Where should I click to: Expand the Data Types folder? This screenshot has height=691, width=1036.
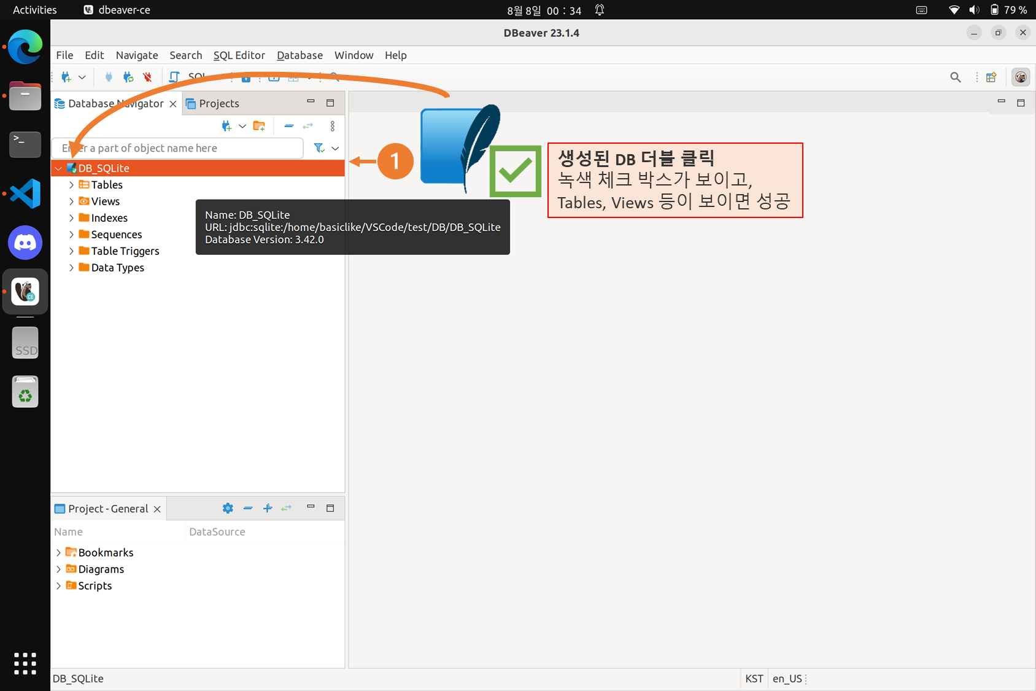71,268
